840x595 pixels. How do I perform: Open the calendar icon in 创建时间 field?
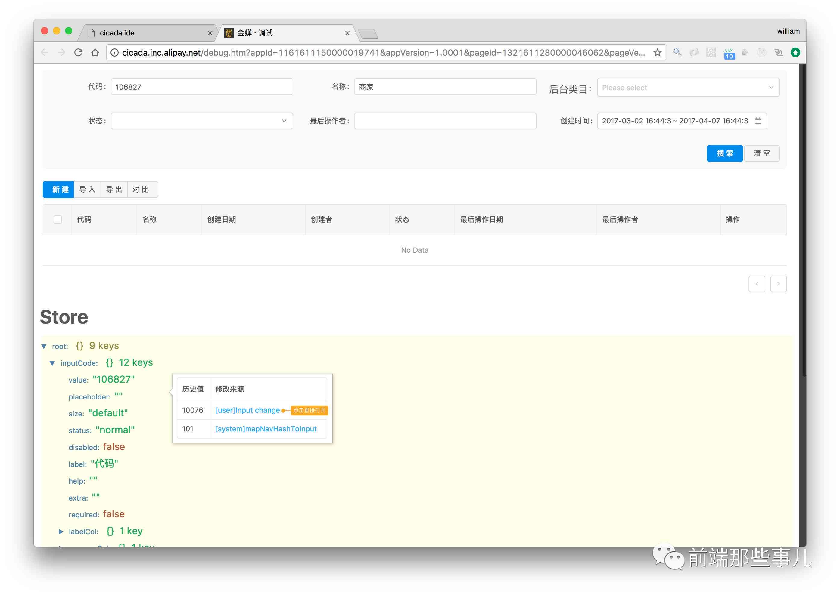point(758,121)
